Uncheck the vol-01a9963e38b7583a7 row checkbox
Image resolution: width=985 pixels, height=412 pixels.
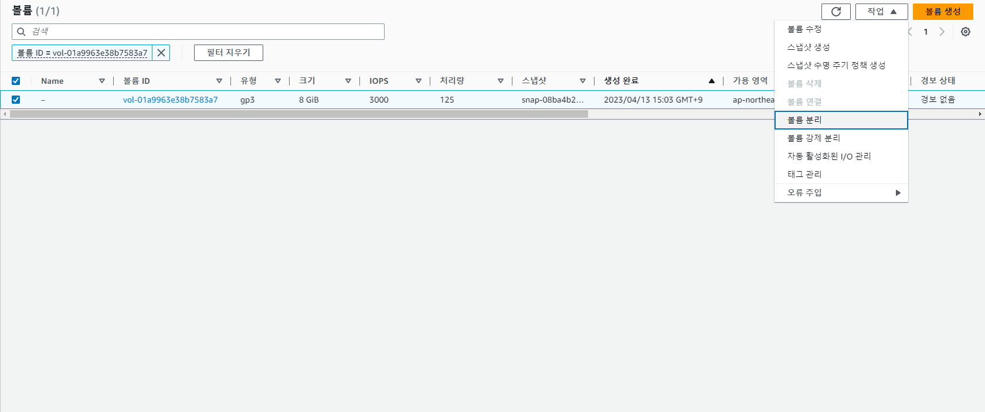pyautogui.click(x=16, y=100)
